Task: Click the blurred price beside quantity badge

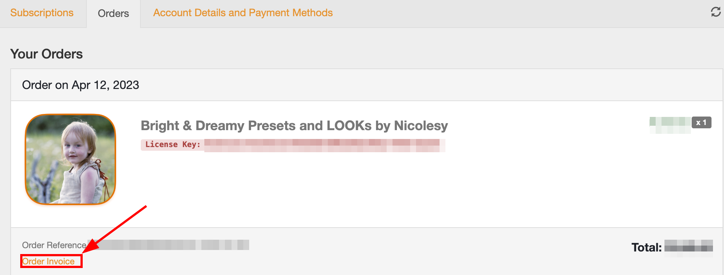Action: (x=670, y=125)
